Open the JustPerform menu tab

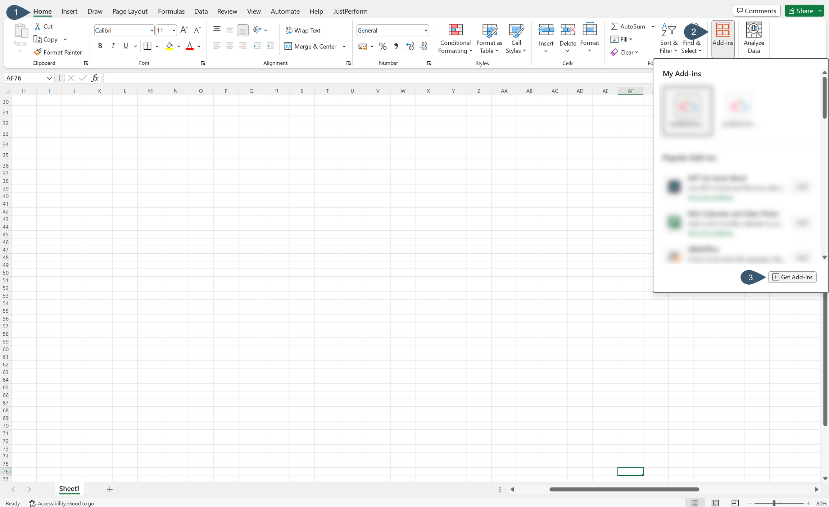pyautogui.click(x=350, y=11)
